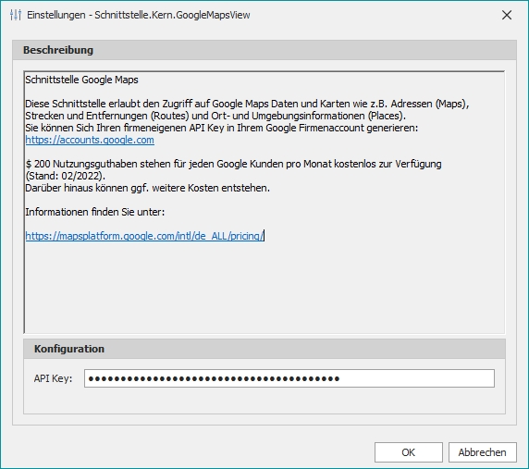Click the '$ 200 Nutzungsguthaben' line
The image size is (529, 469).
click(x=233, y=164)
